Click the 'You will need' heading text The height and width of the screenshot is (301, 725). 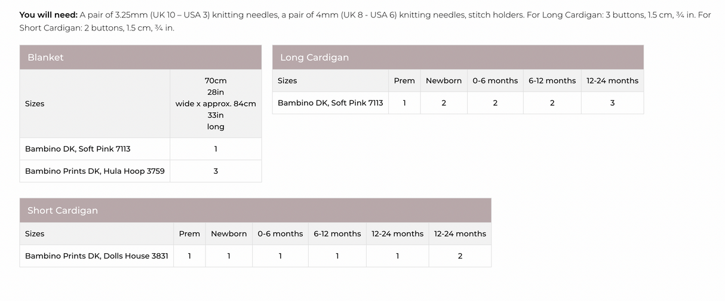coord(48,14)
